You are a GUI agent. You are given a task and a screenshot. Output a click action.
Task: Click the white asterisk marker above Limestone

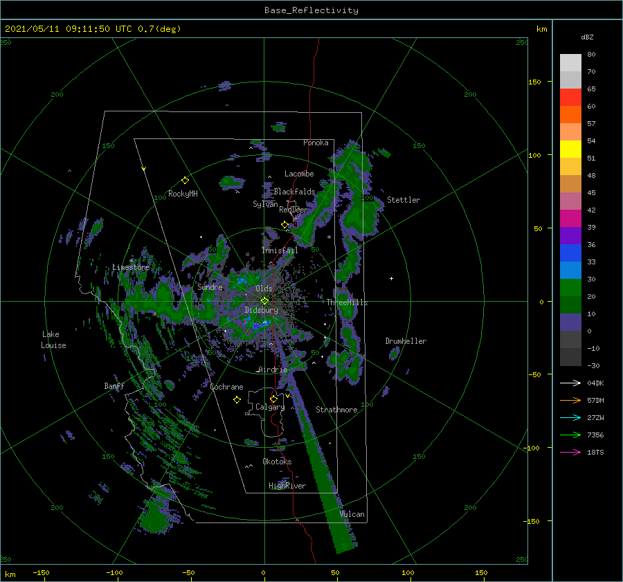point(131,261)
